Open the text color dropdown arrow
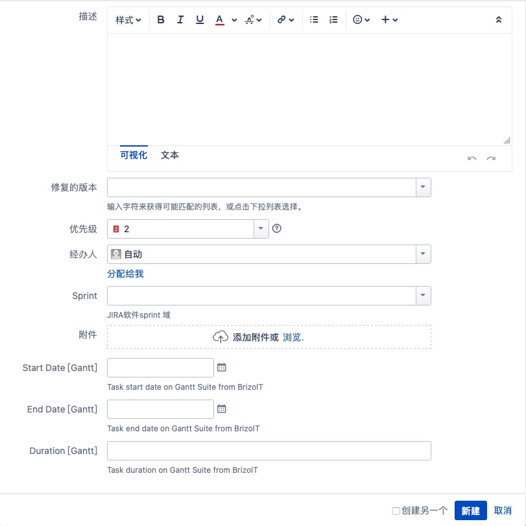526x526 pixels. click(234, 20)
